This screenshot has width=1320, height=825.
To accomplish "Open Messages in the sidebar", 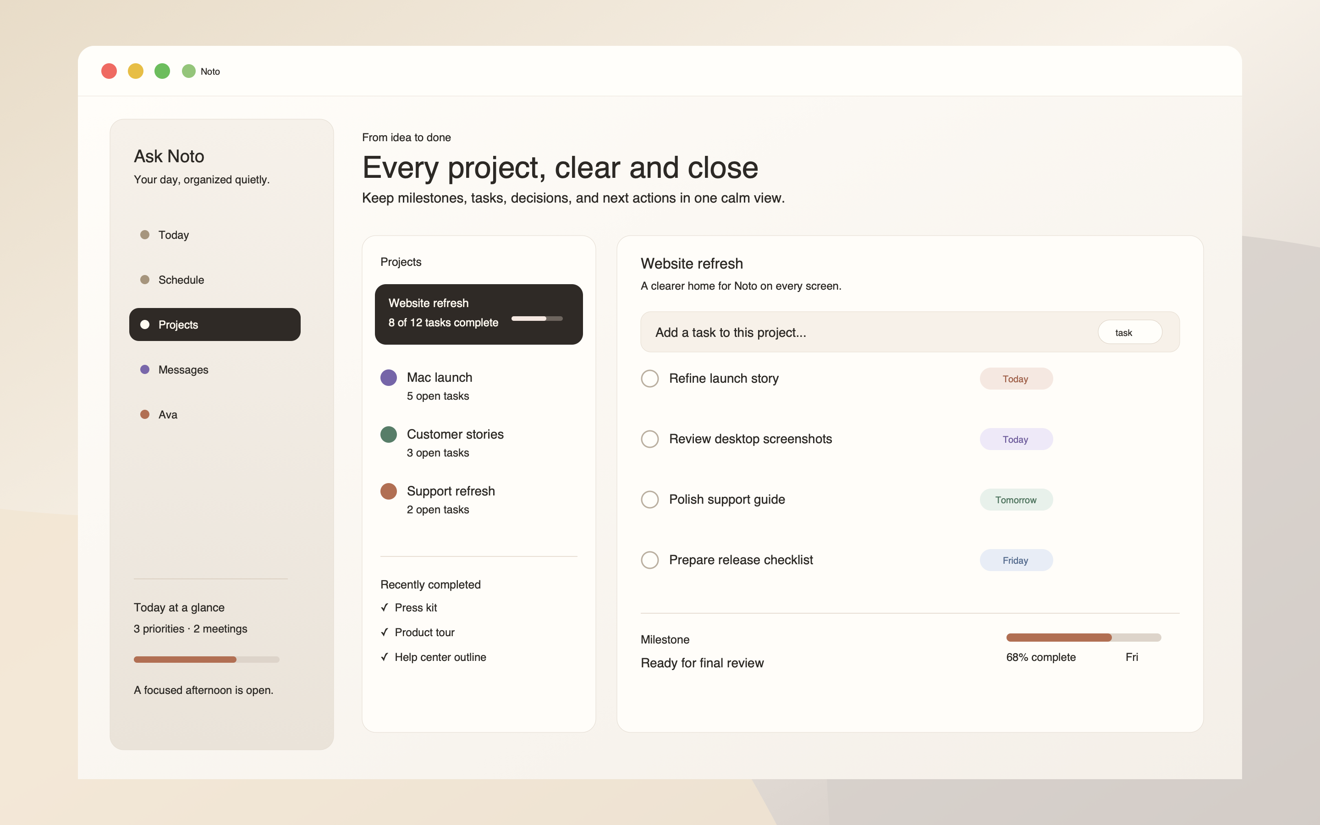I will 215,369.
